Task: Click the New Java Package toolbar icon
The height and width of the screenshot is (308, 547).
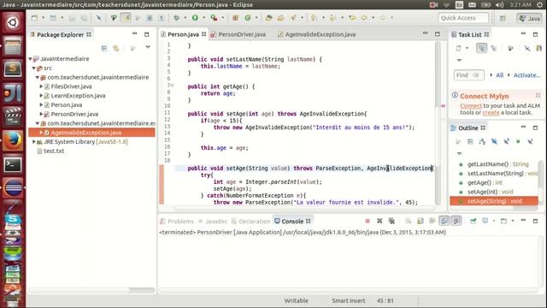Action: pos(236,18)
